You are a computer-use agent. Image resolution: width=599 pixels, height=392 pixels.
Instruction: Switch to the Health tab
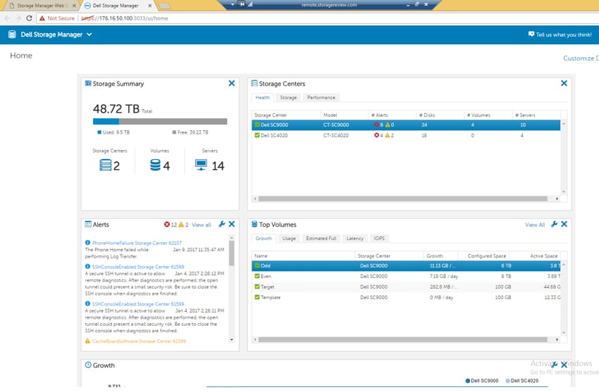262,98
